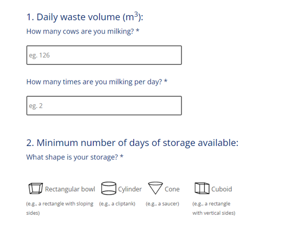
Task: Select the 'Cone' option label
Action: tap(172, 189)
